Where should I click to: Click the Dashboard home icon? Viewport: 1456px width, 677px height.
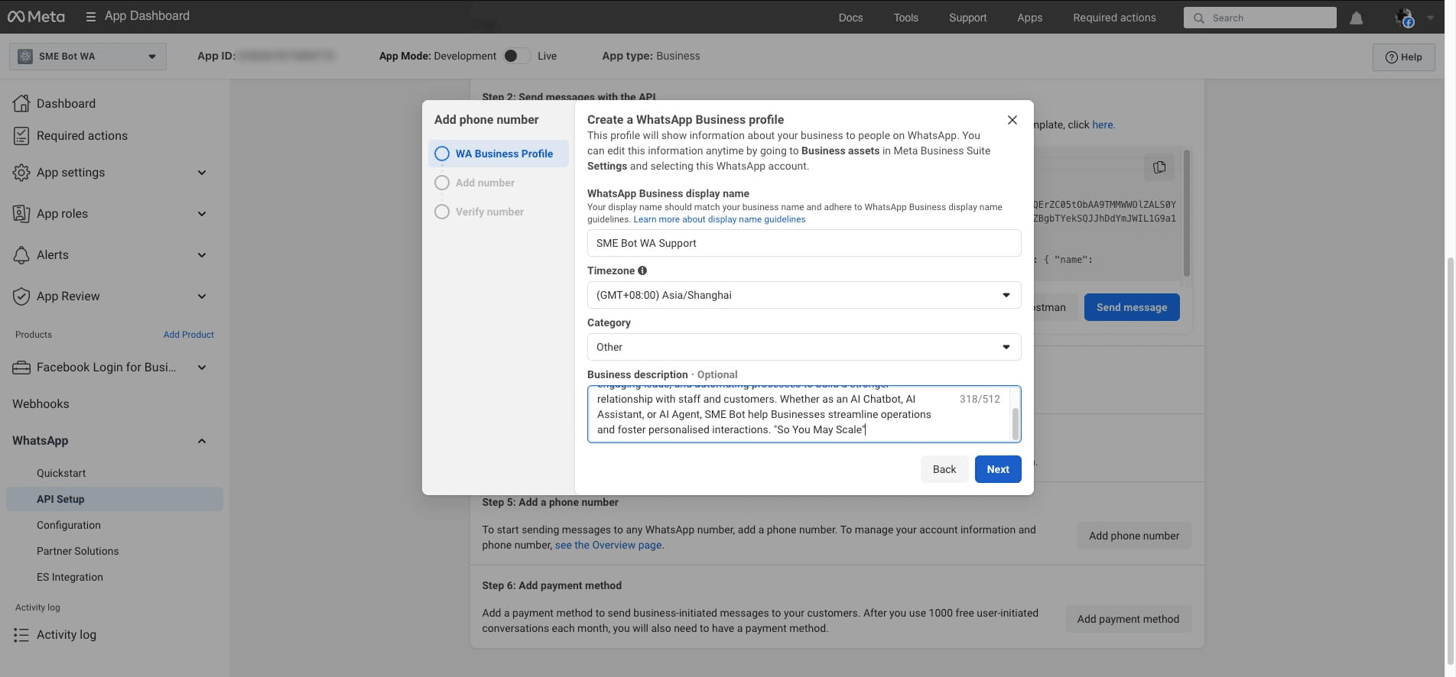21,103
